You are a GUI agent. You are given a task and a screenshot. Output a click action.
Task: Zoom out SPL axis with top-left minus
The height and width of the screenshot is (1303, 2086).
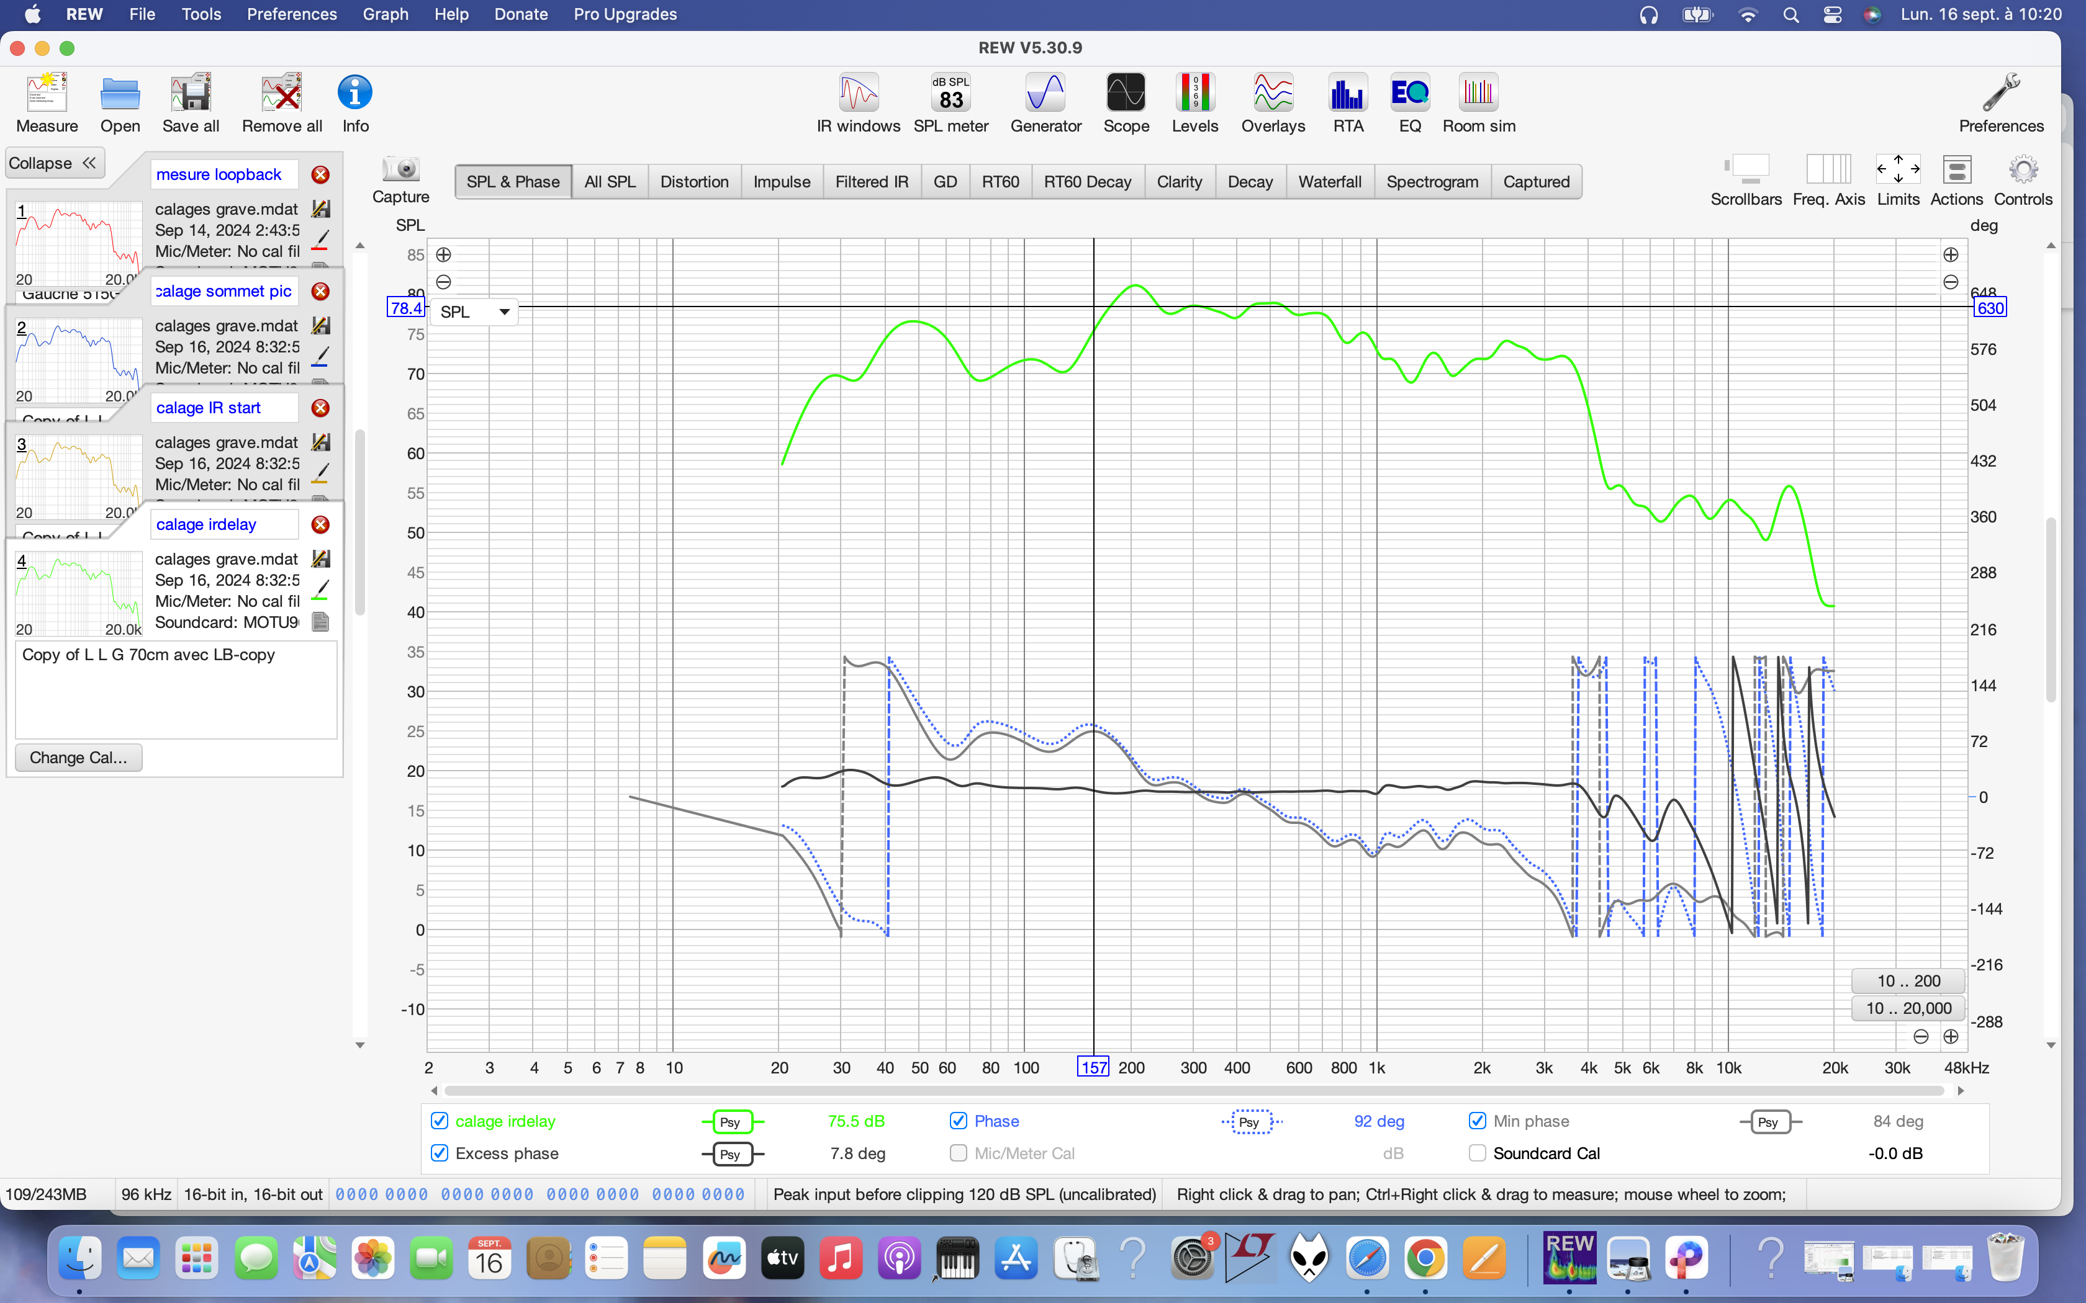(x=443, y=282)
